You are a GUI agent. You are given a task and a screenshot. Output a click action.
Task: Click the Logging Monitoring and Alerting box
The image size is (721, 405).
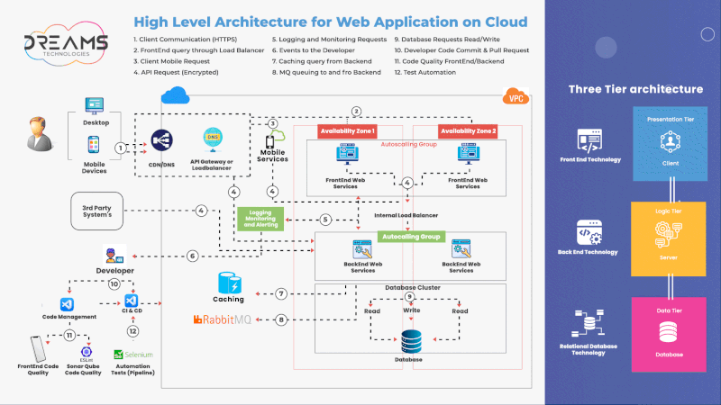pos(260,218)
